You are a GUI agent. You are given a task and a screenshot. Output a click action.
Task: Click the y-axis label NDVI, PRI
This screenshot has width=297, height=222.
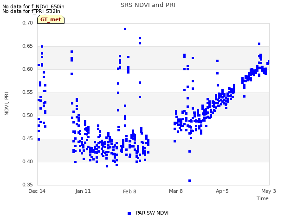[x=6, y=104]
